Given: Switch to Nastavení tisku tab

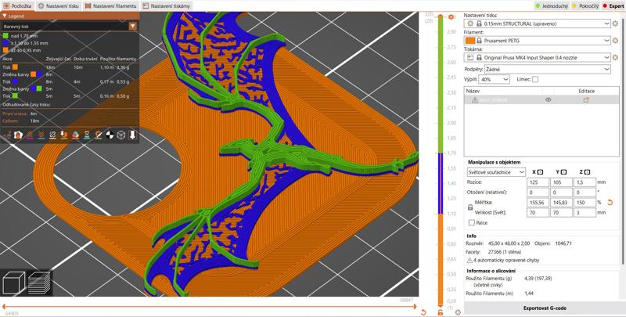Looking at the screenshot, I should (59, 6).
